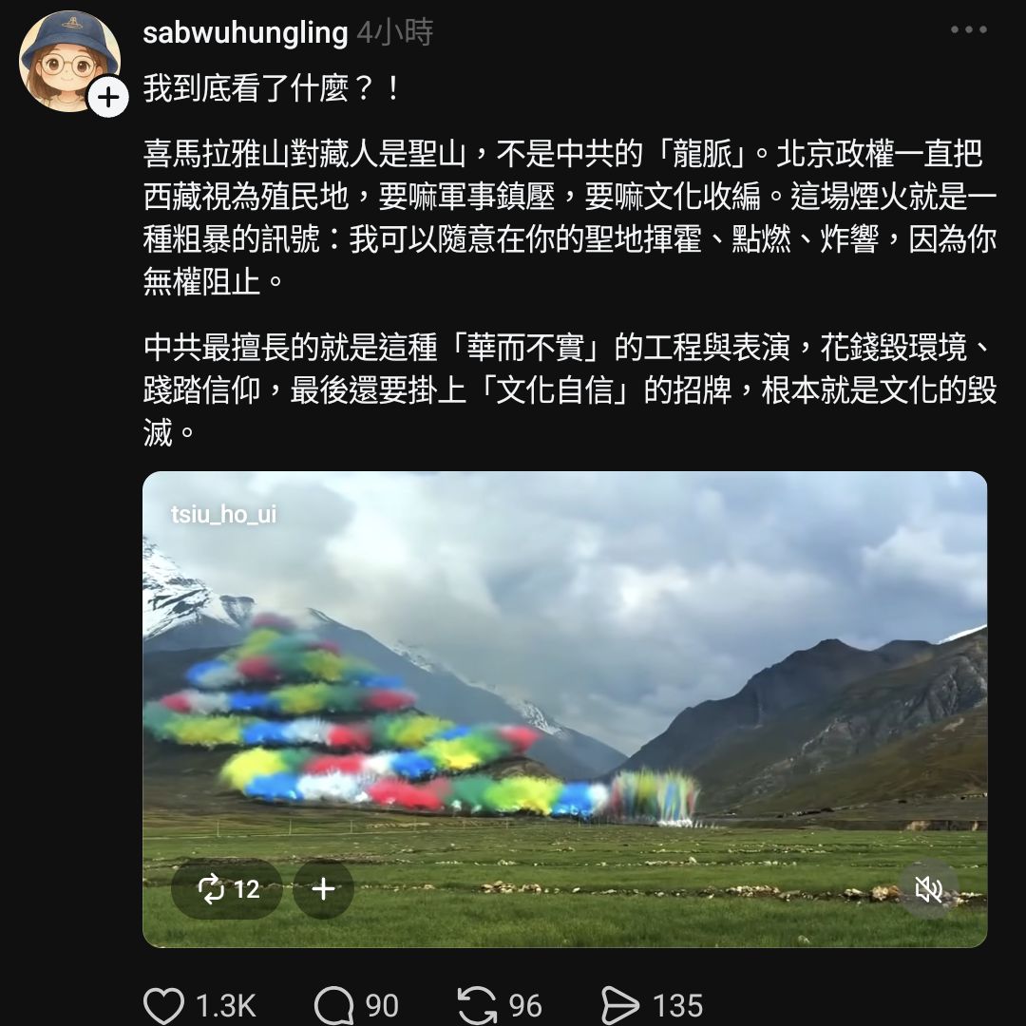This screenshot has height=1026, width=1026.
Task: Open the post's three-dot more menu
Action: 968,29
